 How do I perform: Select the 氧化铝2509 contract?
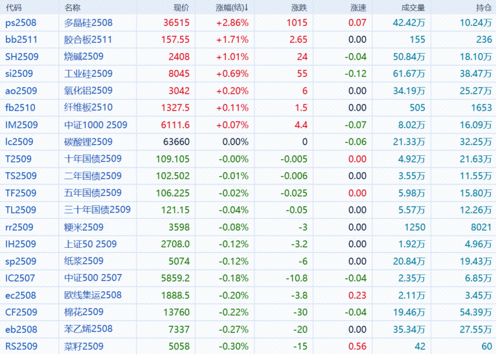(x=88, y=90)
